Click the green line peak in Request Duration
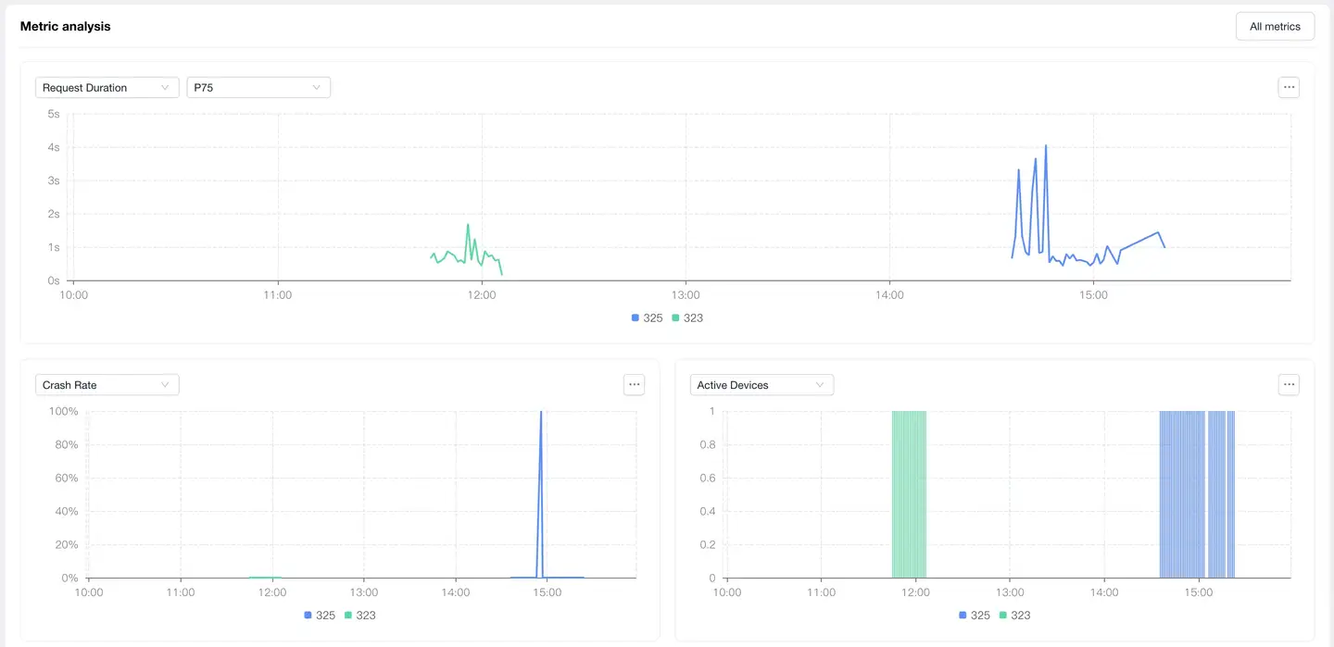The image size is (1334, 647). point(468,225)
